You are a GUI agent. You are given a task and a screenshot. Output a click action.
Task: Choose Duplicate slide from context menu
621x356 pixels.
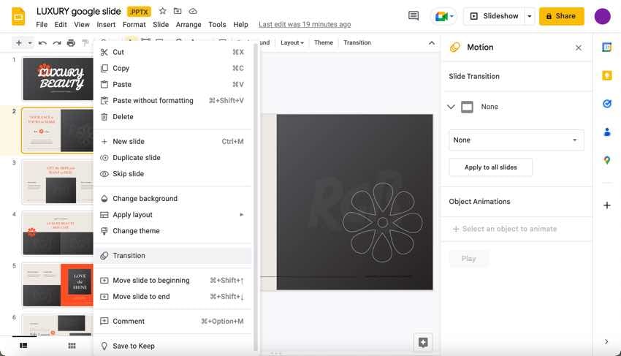[x=136, y=158]
